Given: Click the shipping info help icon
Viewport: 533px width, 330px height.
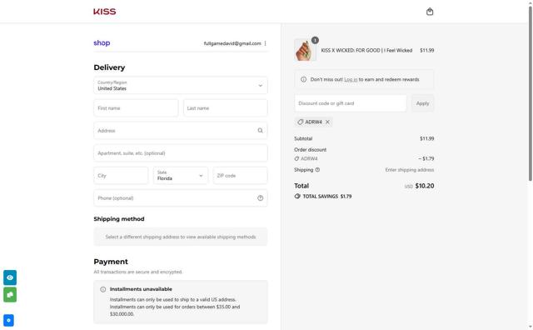Looking at the screenshot, I should point(317,170).
